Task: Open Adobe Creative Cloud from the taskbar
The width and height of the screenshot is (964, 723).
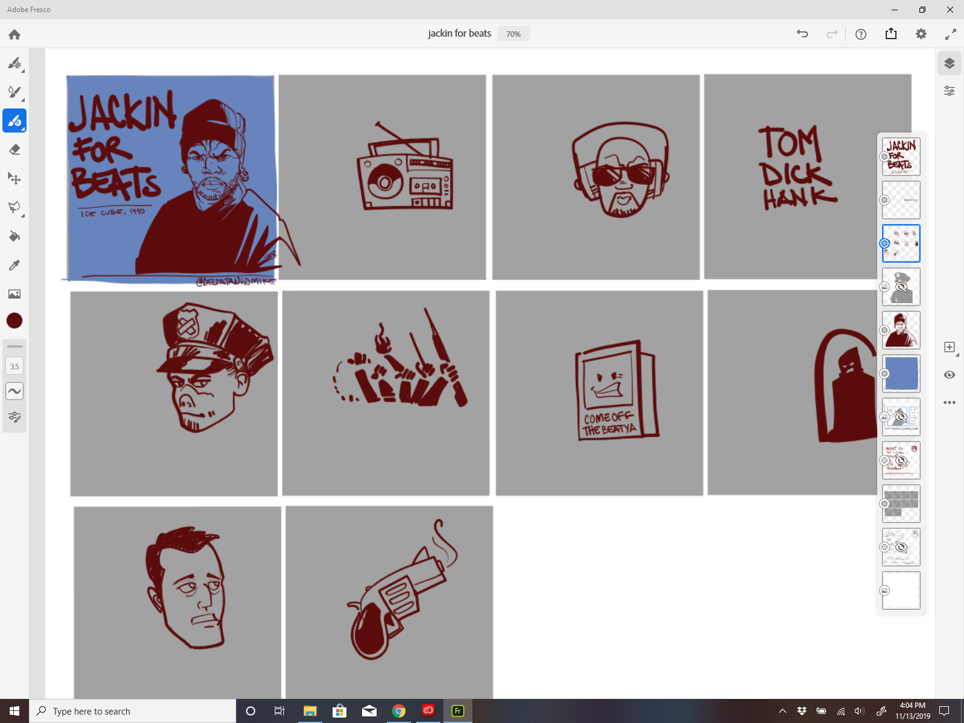Action: (x=428, y=711)
